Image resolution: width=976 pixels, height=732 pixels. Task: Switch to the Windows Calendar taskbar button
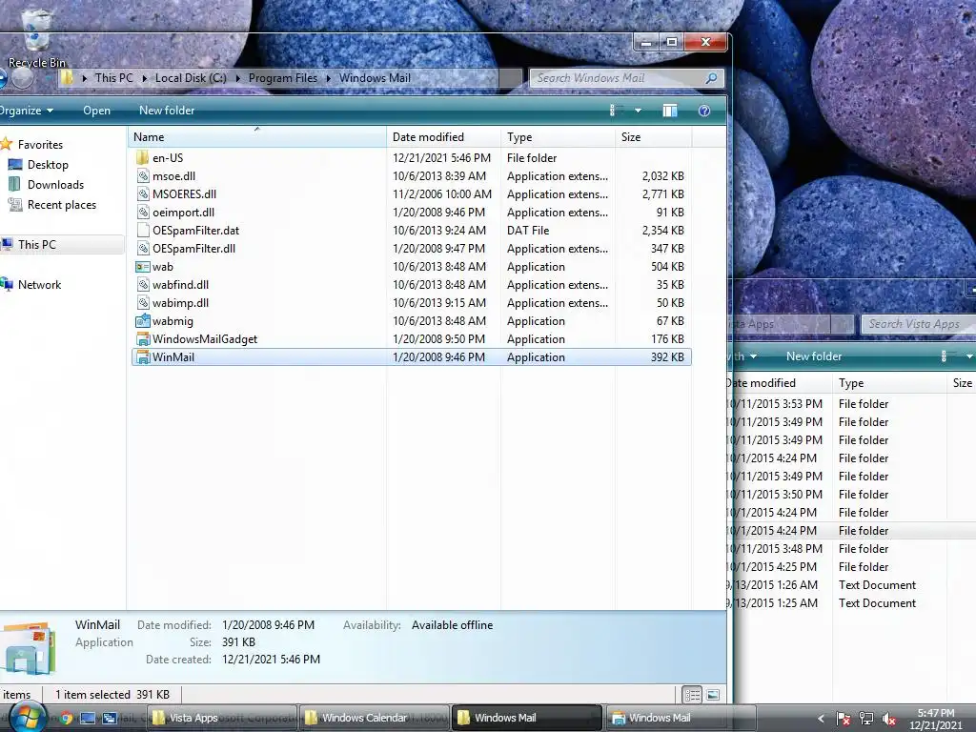tap(374, 718)
